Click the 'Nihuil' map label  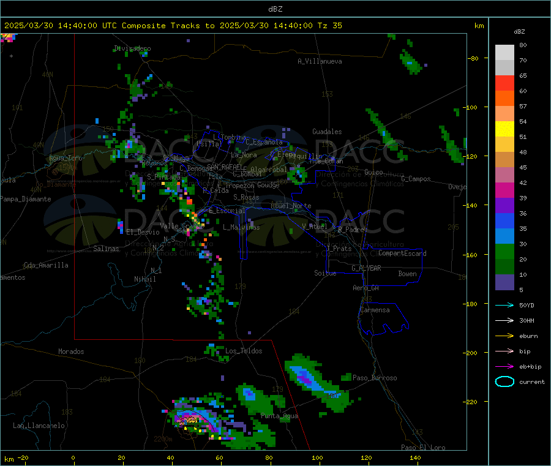click(x=145, y=279)
